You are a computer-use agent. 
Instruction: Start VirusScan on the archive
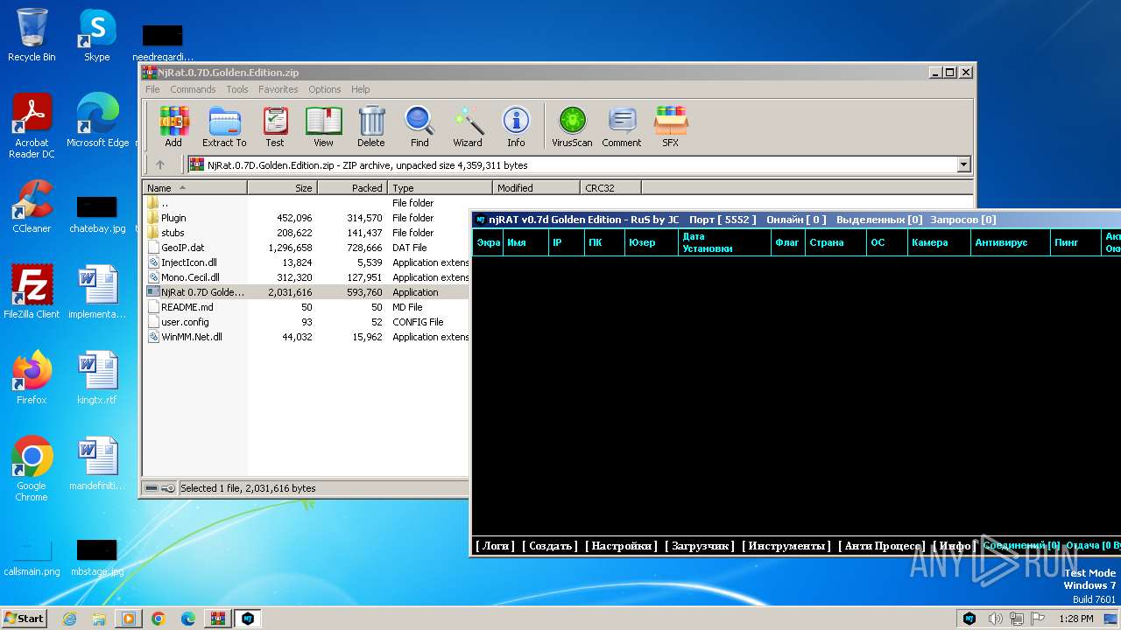[x=572, y=127]
